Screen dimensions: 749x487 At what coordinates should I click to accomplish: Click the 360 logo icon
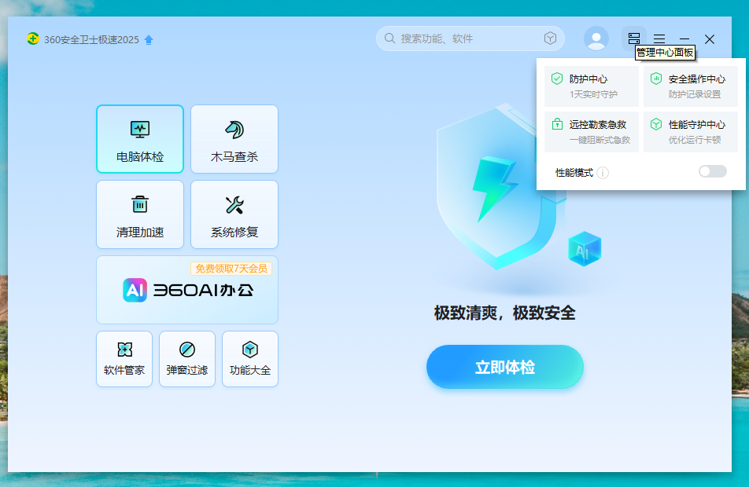tap(33, 38)
